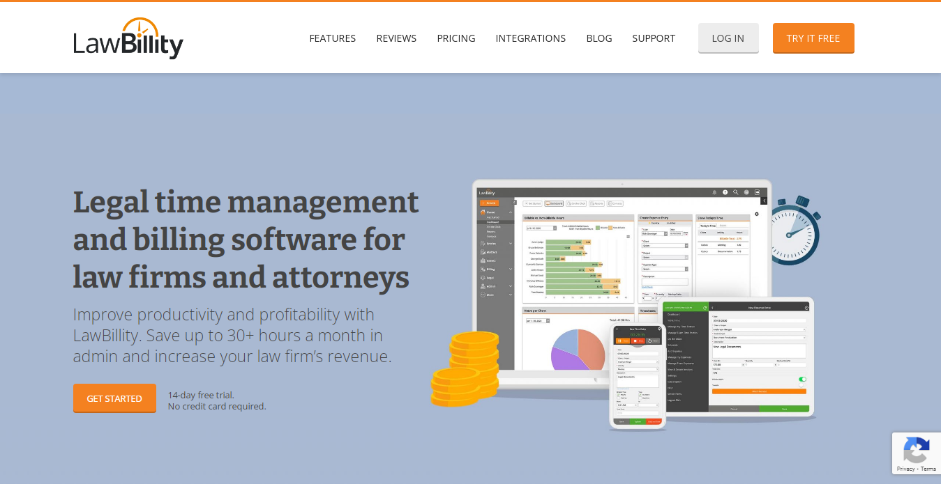Open the reCAPTCHA Terms link
This screenshot has height=484, width=941.
(928, 469)
